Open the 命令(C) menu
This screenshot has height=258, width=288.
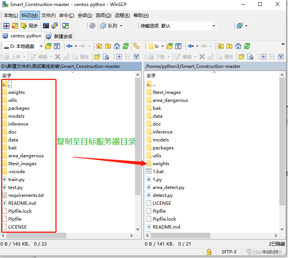[66, 15]
